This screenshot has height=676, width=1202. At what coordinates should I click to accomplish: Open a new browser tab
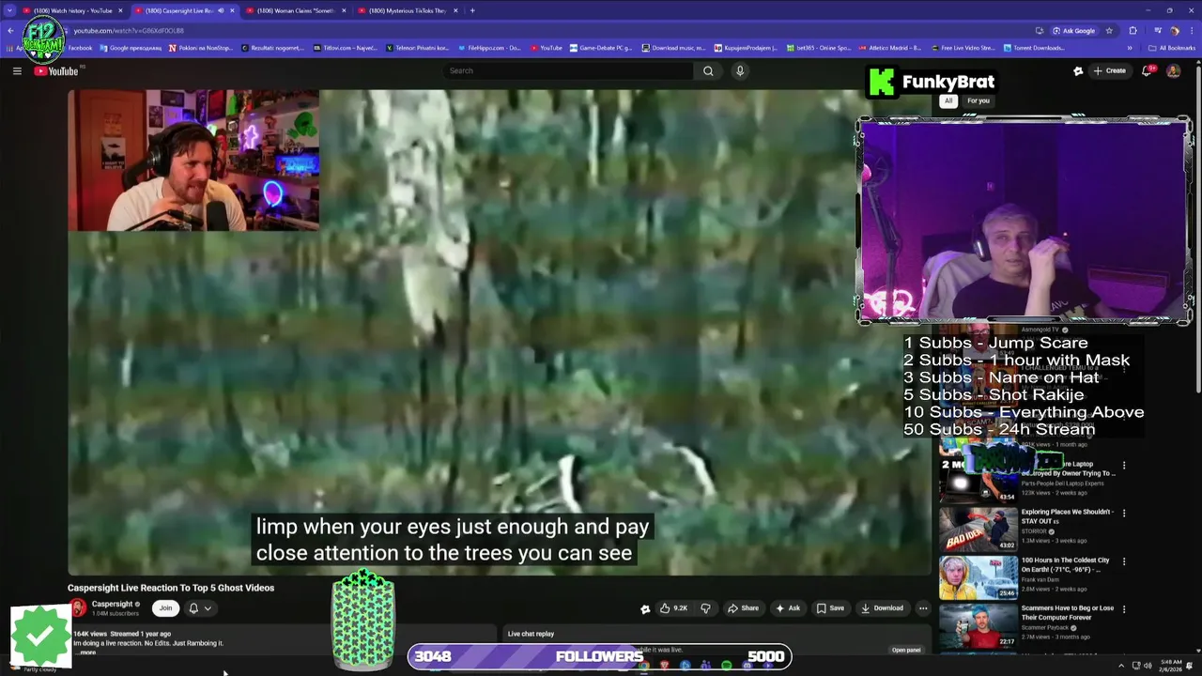(x=472, y=10)
